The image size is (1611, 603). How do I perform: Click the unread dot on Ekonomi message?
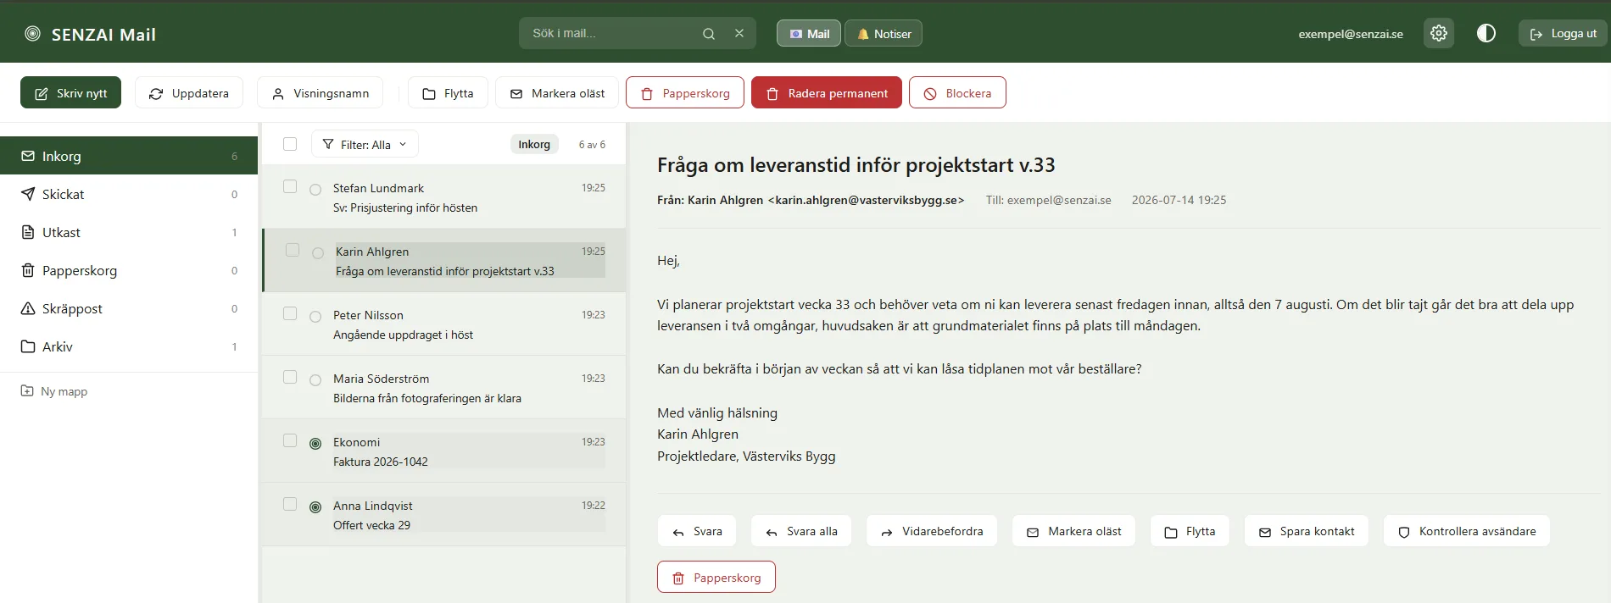coord(315,444)
